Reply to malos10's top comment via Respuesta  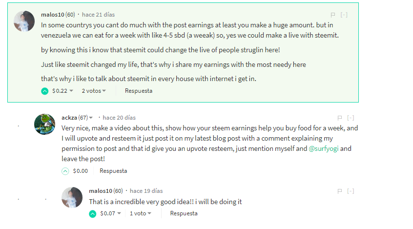[x=139, y=91]
